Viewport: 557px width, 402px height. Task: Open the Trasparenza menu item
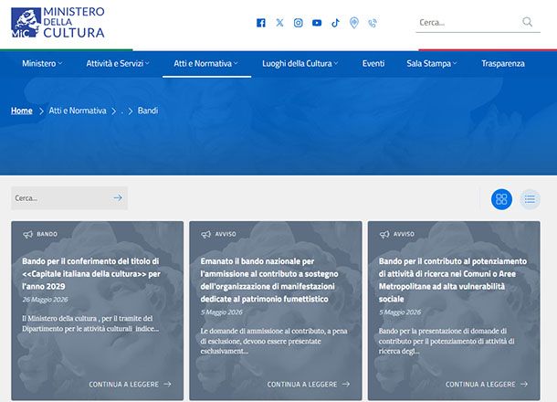click(x=502, y=63)
